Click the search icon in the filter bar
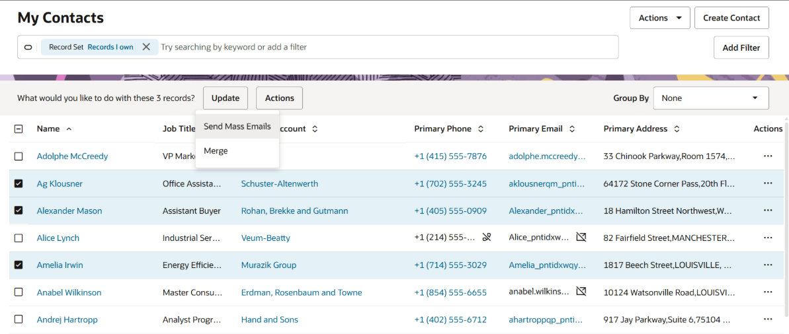Viewport: 789px width, 334px height. pyautogui.click(x=28, y=48)
